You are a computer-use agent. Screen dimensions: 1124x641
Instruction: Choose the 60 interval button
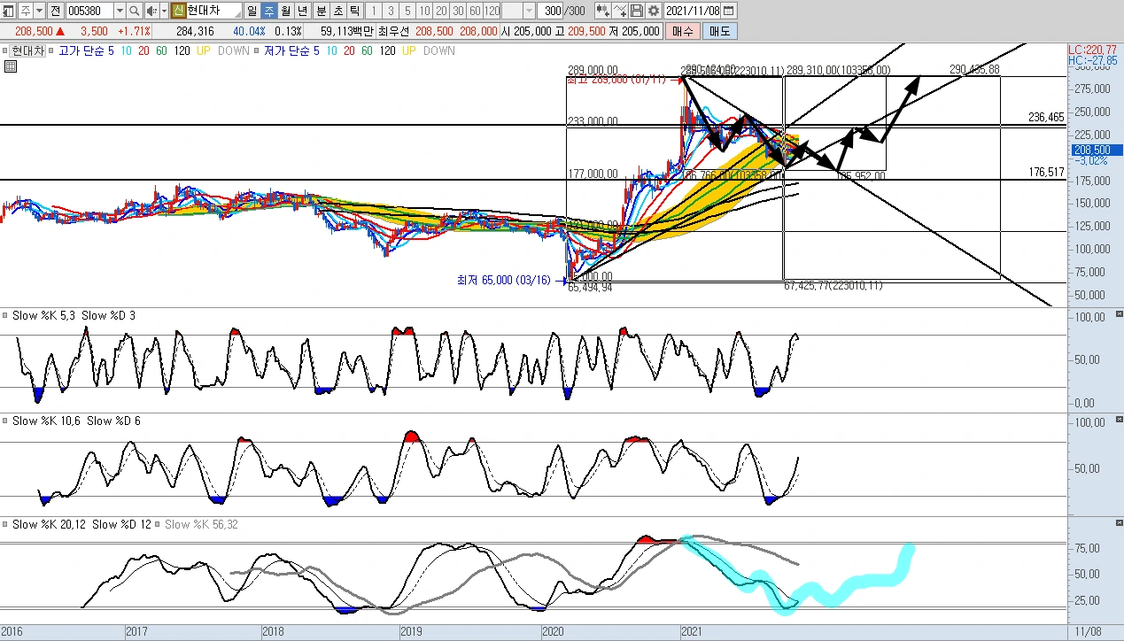475,11
